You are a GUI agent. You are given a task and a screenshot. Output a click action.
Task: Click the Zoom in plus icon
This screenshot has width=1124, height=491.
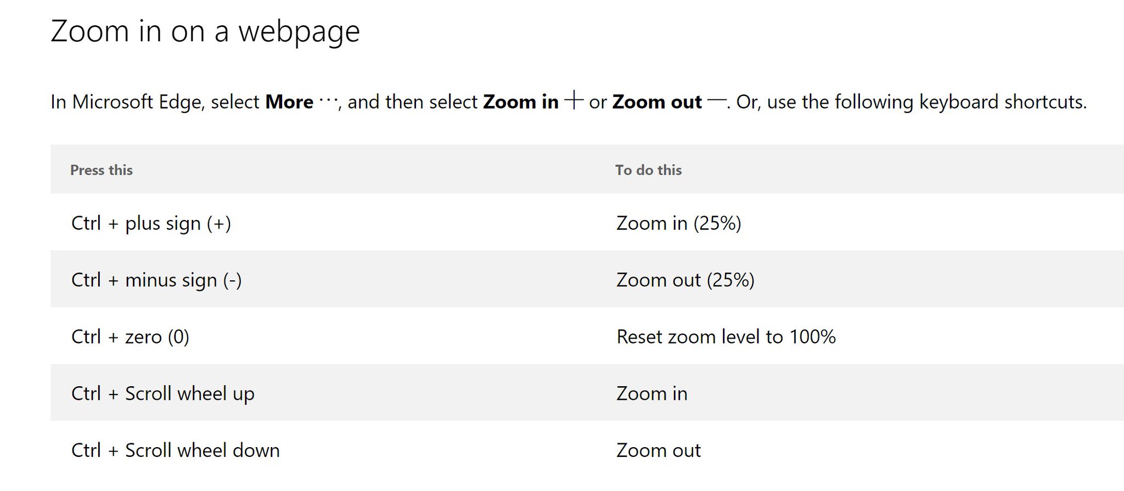[574, 101]
